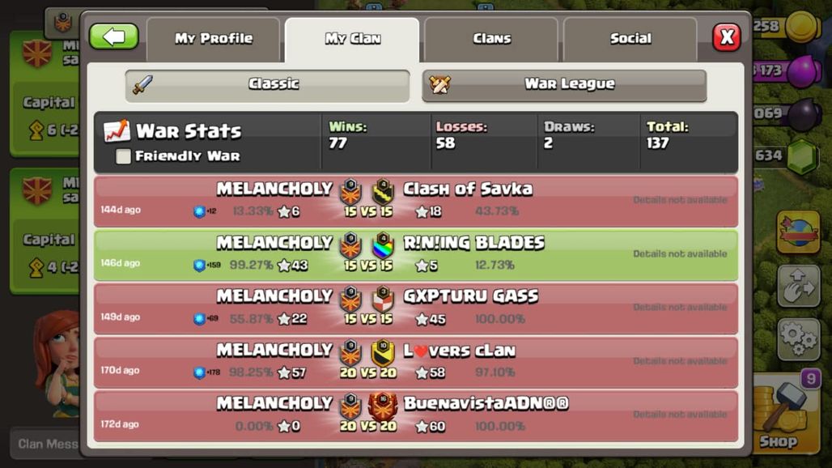Click the gold coin resource icon

(802, 26)
